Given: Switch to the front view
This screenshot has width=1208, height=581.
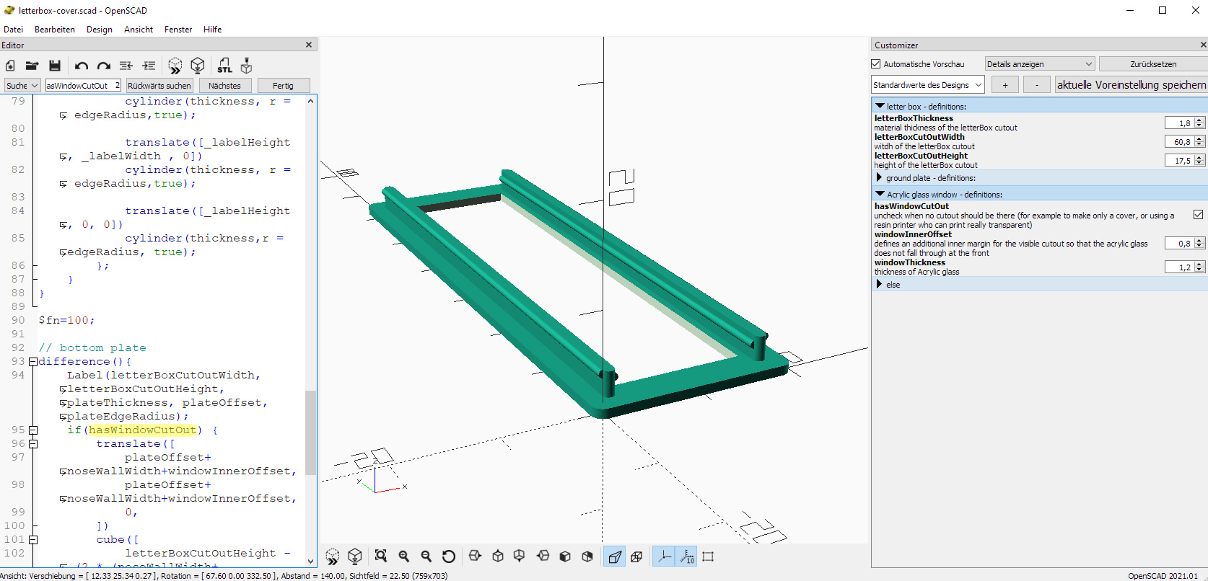Looking at the screenshot, I should point(565,556).
